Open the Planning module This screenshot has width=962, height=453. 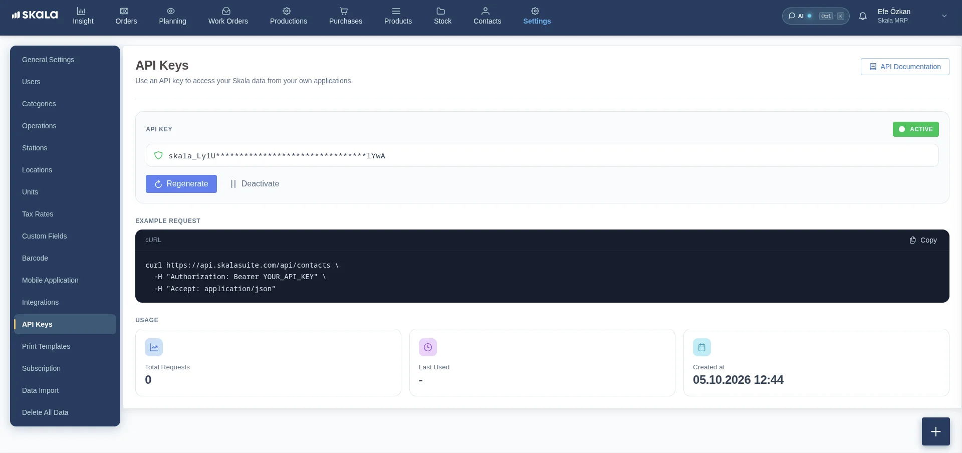click(172, 16)
